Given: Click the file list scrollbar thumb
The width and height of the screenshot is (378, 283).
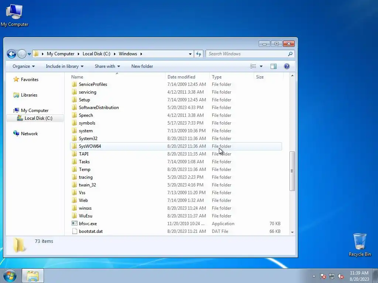Looking at the screenshot, I should [x=292, y=171].
